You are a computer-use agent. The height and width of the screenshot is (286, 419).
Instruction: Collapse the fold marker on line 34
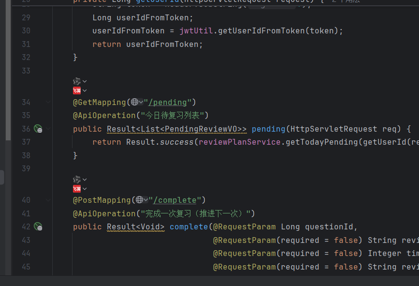click(48, 102)
